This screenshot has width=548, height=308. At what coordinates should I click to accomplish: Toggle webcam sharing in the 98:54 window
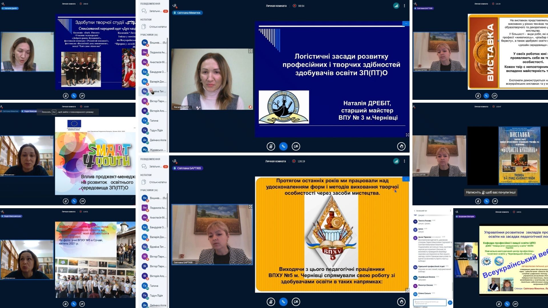pos(296,146)
